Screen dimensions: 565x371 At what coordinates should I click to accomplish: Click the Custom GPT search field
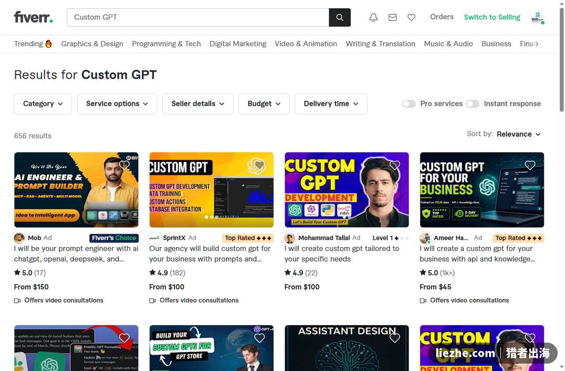[198, 17]
